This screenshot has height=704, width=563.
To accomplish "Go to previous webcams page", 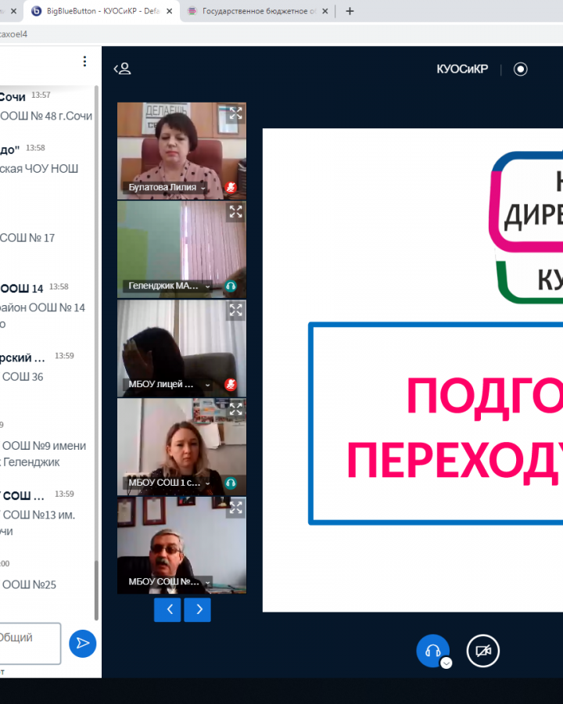I will click(x=167, y=609).
